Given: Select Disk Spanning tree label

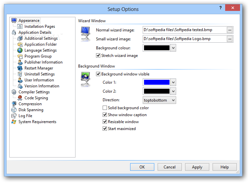Looking at the screenshot, I should pyautogui.click(x=31, y=110).
